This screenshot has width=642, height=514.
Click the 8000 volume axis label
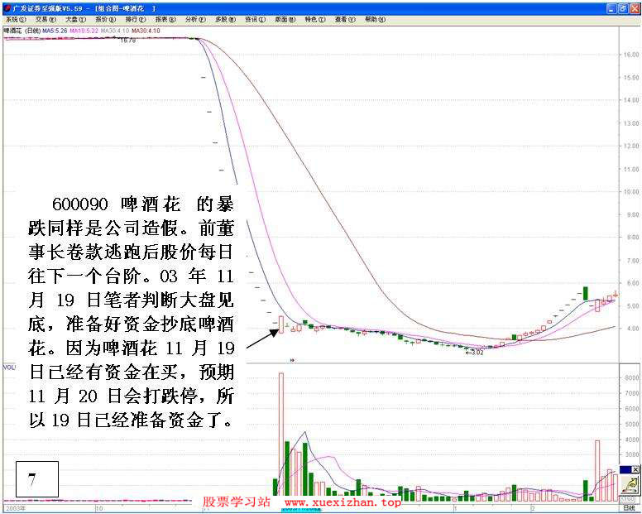632,377
